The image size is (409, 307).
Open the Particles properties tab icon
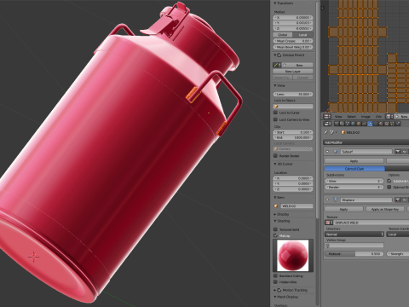392,124
